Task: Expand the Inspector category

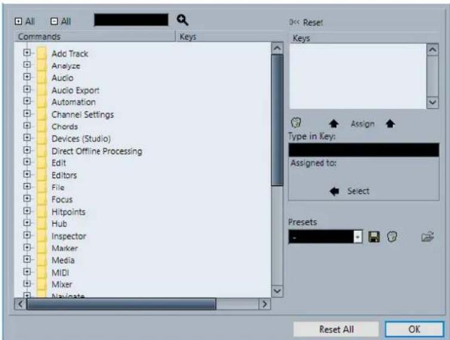Action: (x=27, y=235)
